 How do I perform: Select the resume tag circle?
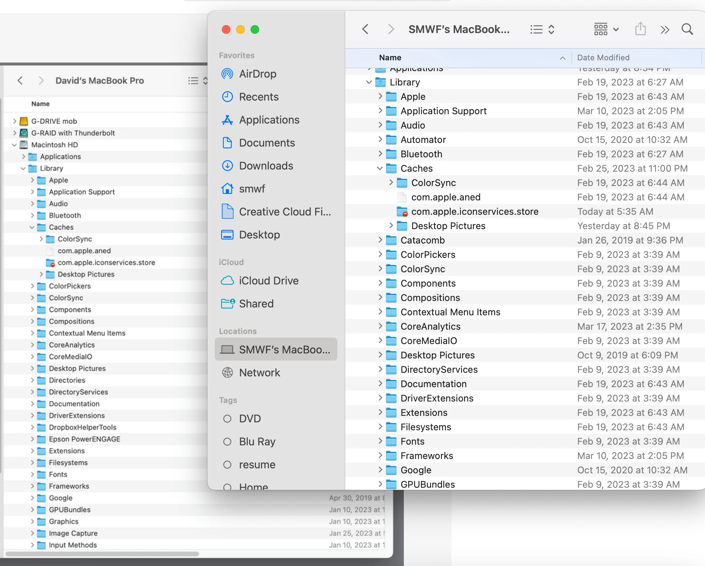227,465
